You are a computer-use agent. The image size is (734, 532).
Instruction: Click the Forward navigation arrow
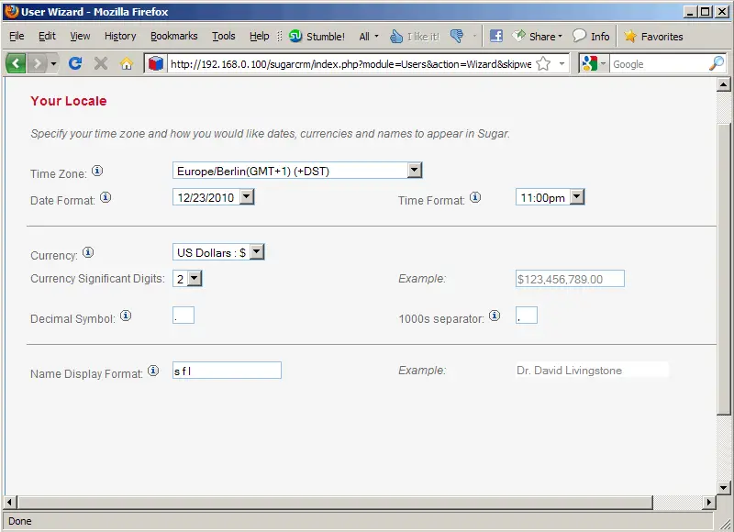pos(37,62)
